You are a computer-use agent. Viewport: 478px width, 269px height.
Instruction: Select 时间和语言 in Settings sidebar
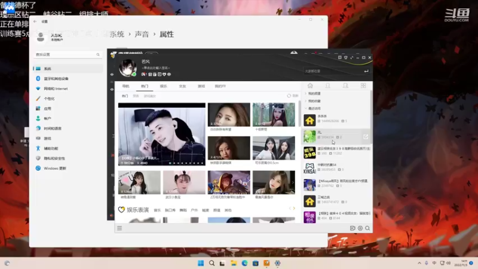coord(68,129)
